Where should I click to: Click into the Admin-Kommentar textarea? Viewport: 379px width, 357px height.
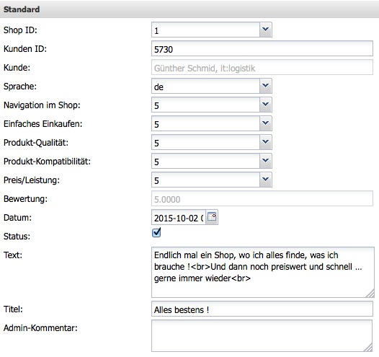pyautogui.click(x=262, y=335)
